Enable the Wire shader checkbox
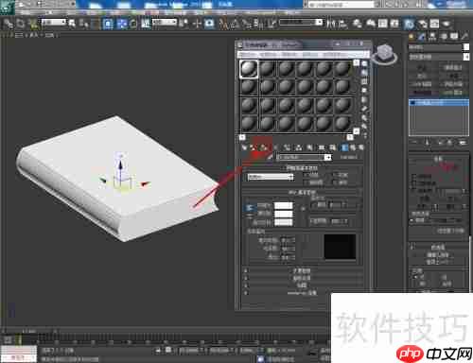Screen dimensions: 473x363 click(x=306, y=175)
